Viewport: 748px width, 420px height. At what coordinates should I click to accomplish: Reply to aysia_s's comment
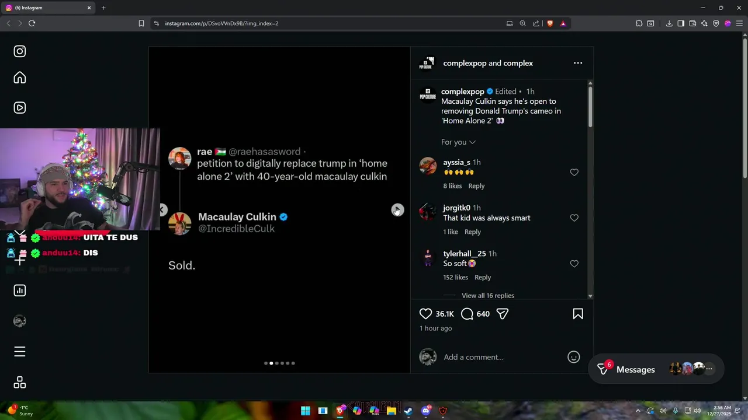(x=476, y=186)
